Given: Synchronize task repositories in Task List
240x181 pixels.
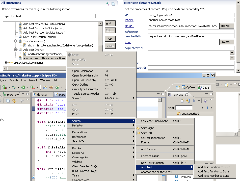Looking at the screenshot, I should [188, 101].
